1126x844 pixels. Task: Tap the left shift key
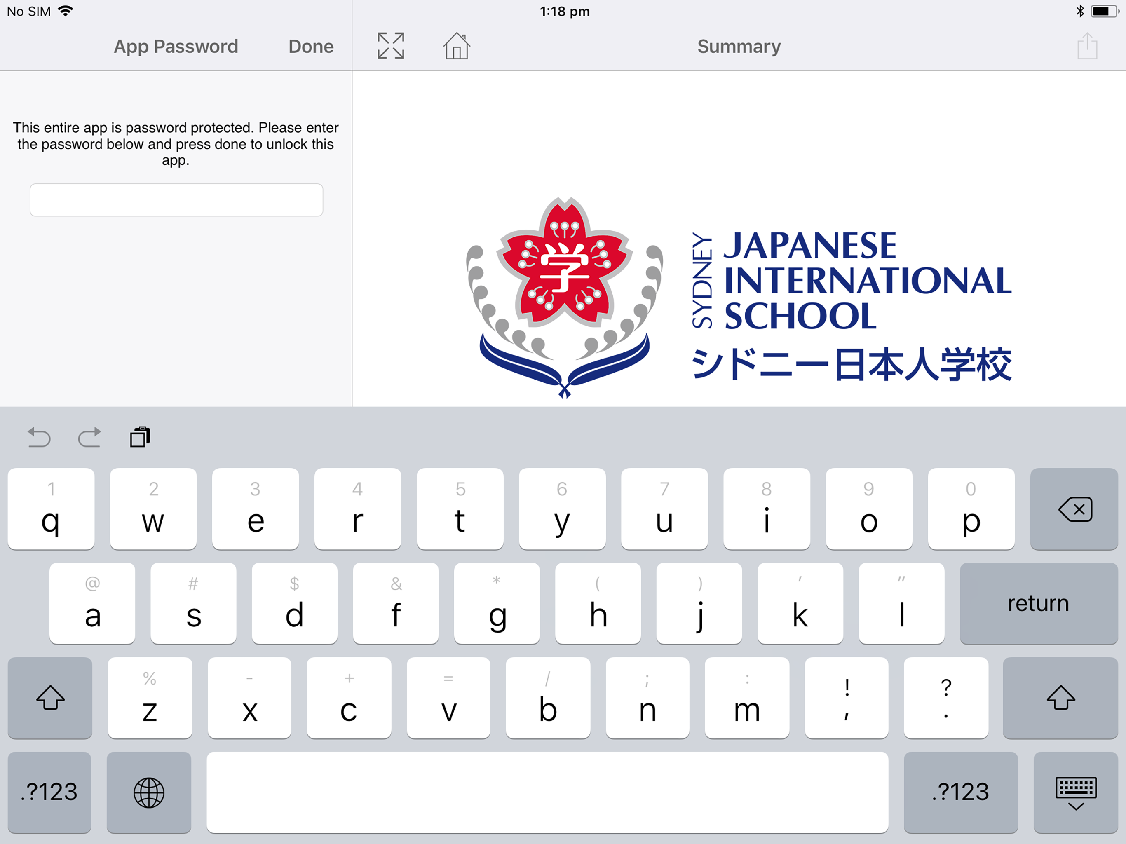50,698
